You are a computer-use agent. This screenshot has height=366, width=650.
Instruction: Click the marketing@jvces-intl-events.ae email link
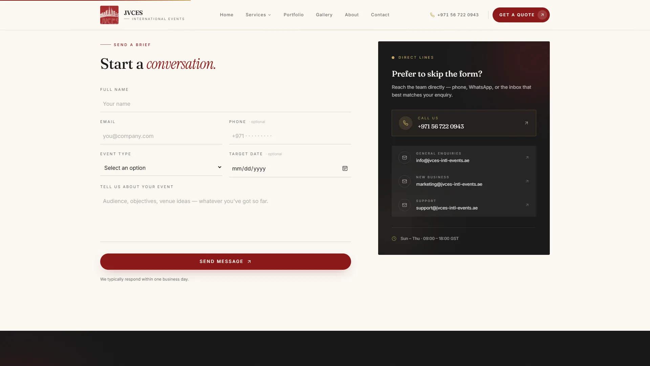[449, 184]
